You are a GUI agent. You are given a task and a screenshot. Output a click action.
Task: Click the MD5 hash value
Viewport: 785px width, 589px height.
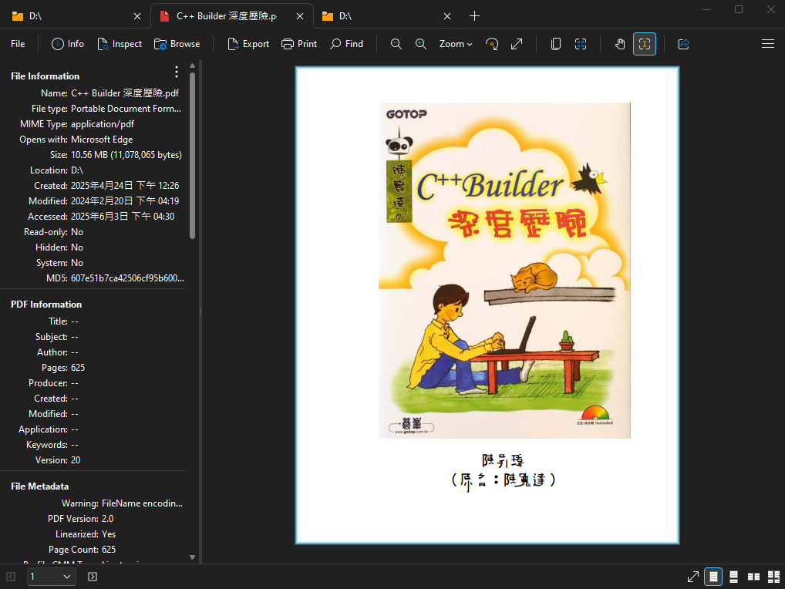[x=127, y=278]
